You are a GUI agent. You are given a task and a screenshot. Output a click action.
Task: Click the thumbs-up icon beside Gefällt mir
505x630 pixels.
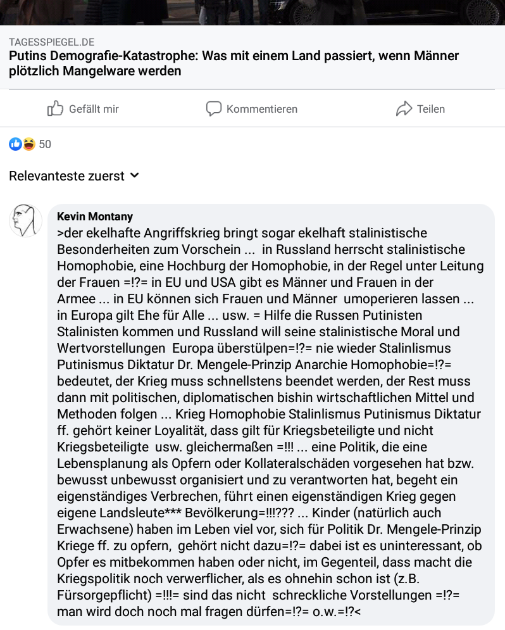[x=56, y=108]
